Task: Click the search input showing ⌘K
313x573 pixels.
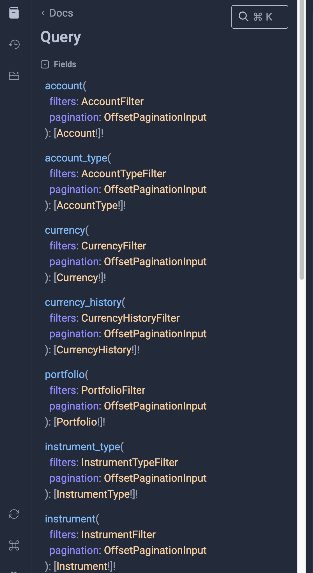Action: pyautogui.click(x=259, y=17)
